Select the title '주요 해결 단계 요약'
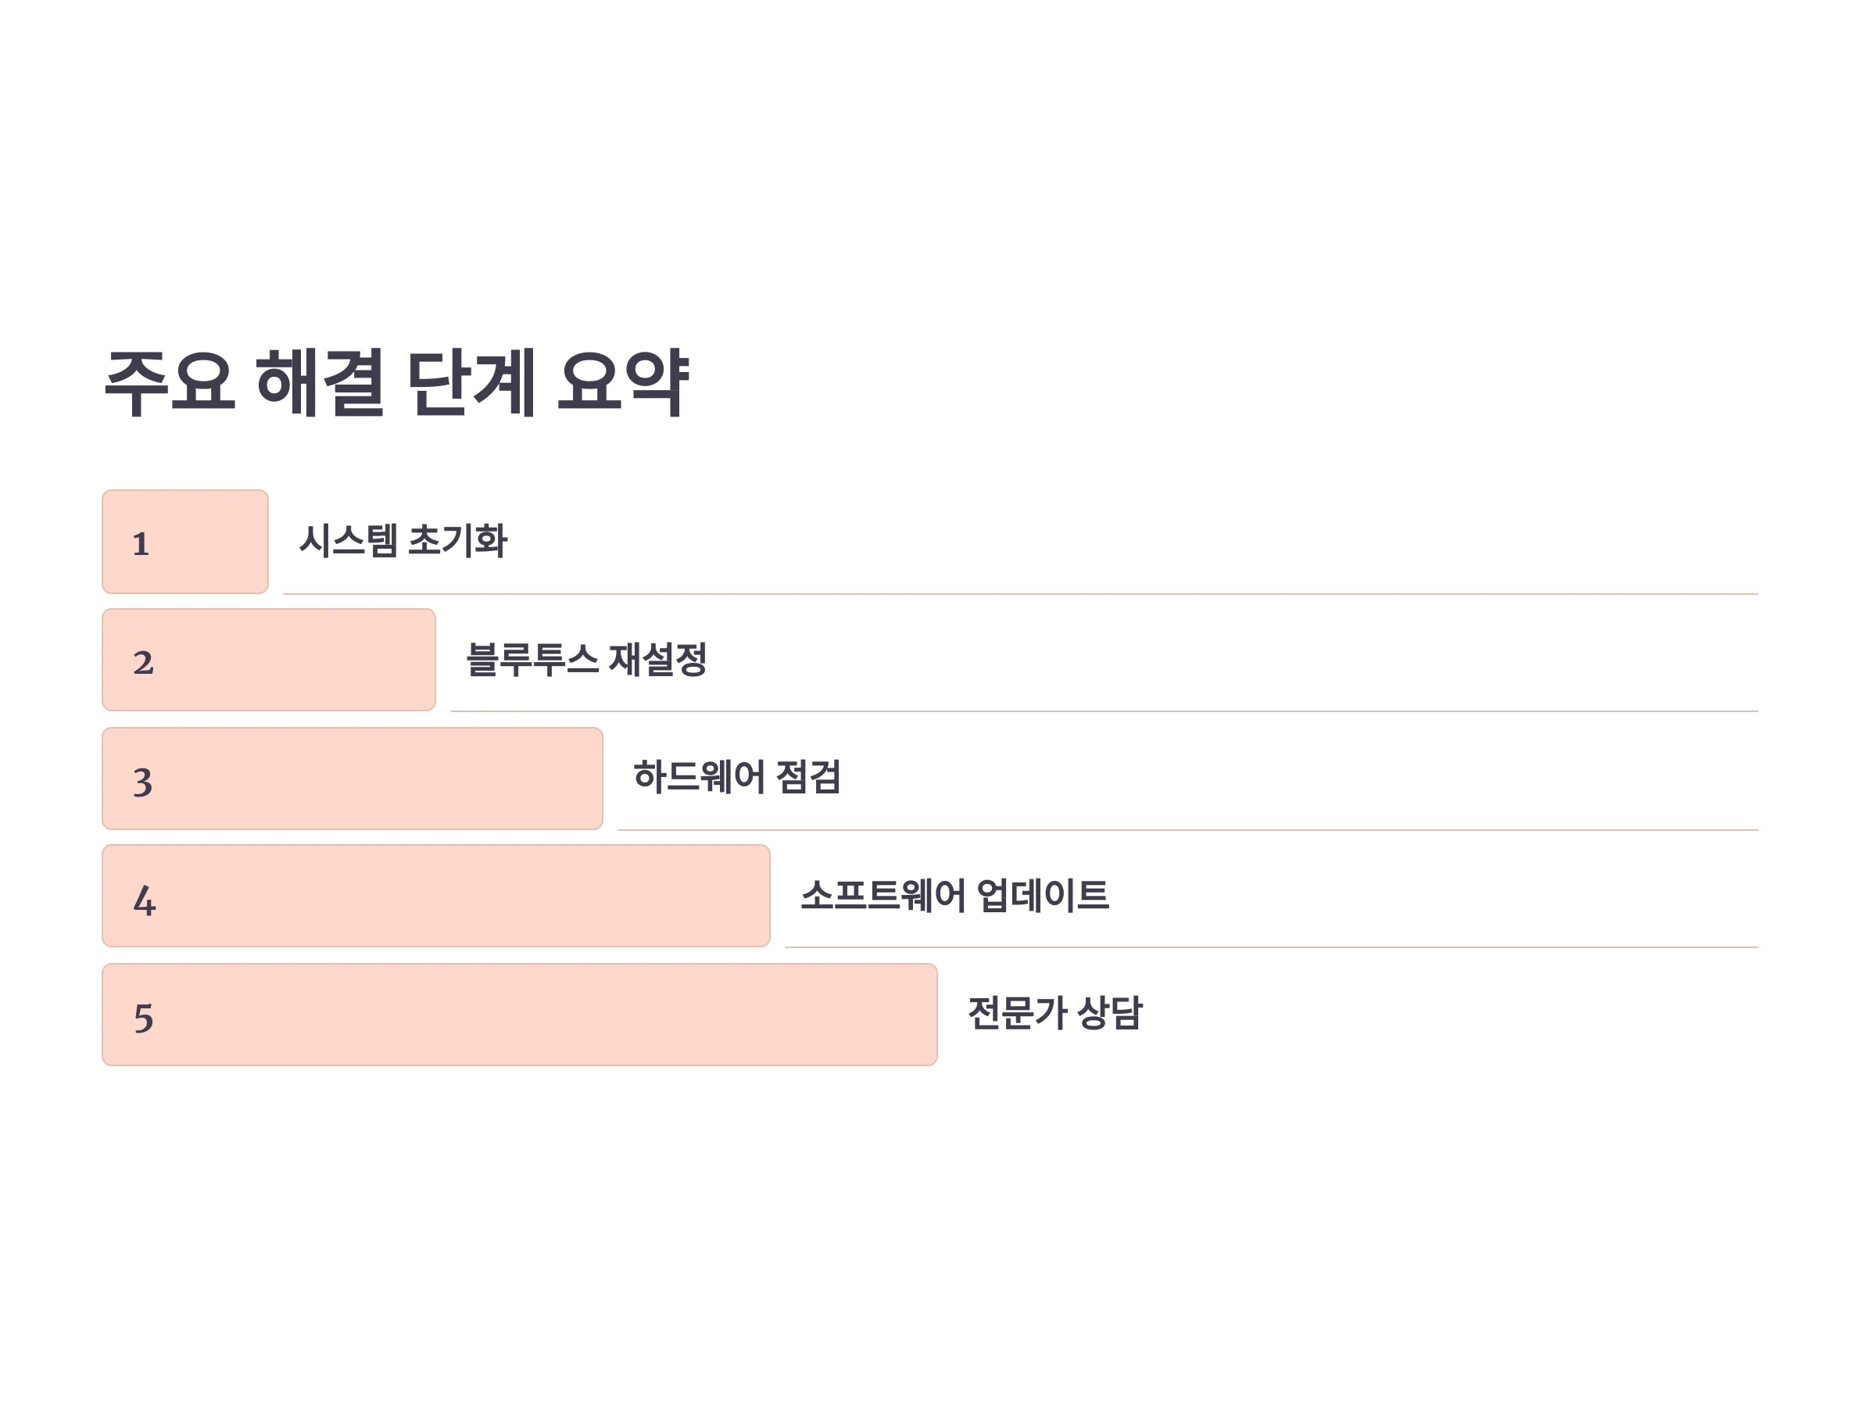This screenshot has height=1407, width=1876. tap(396, 382)
